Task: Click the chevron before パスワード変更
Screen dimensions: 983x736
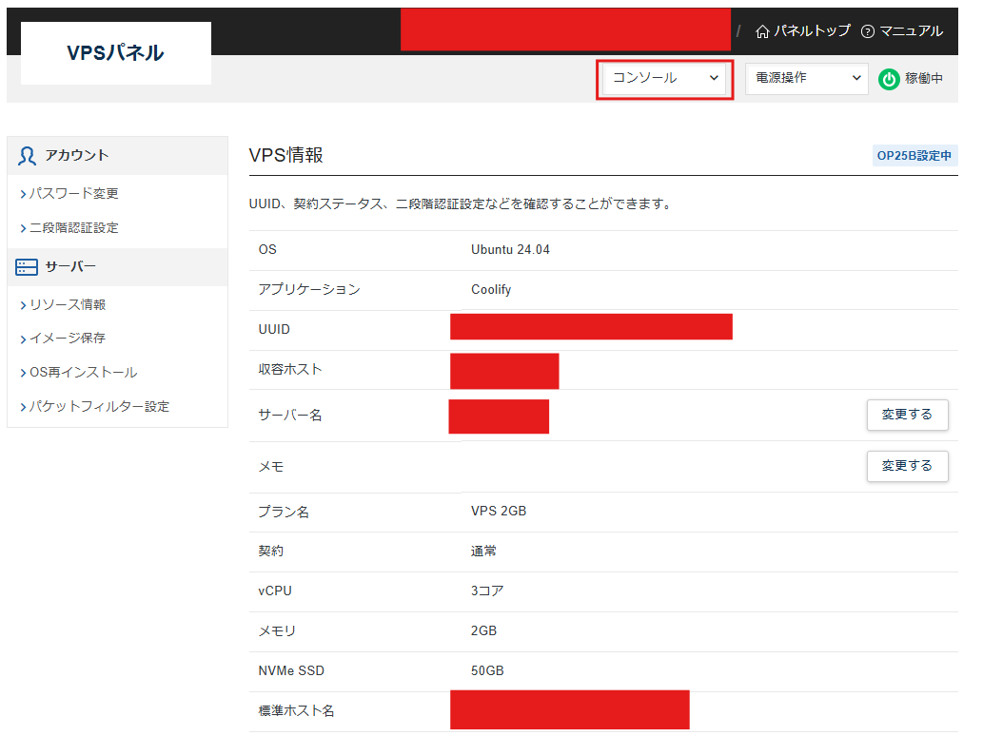Action: 23,194
